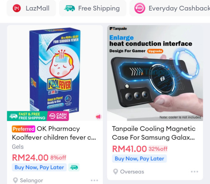This screenshot has width=210, height=184.
Task: Click the Fast & Free Shipping green badge
Action: [x=27, y=116]
